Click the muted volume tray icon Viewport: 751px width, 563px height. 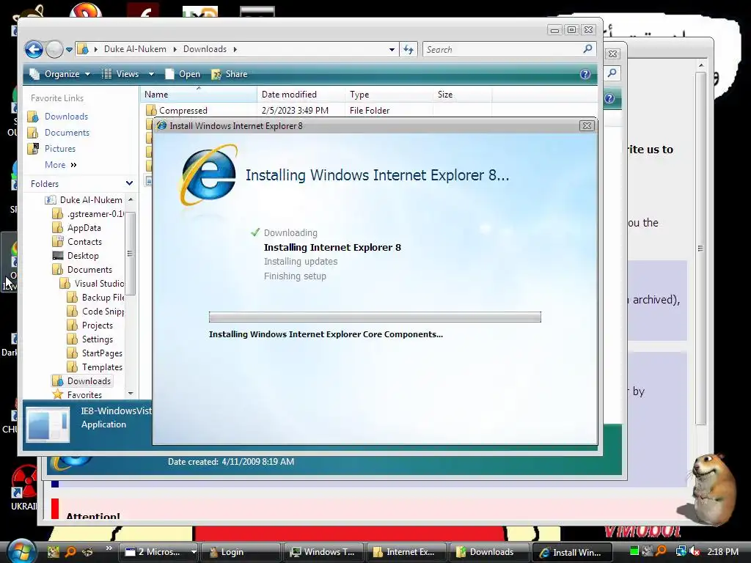tap(695, 551)
